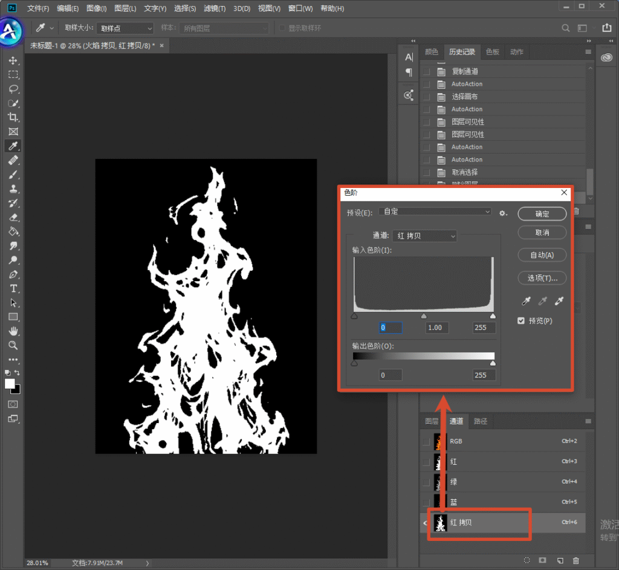Viewport: 619px width, 570px height.
Task: Toggle visibility of Green channel
Action: point(426,482)
